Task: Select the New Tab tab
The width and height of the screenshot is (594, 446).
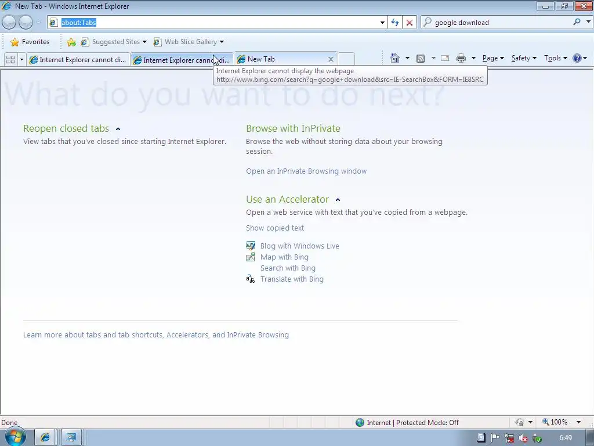Action: [x=280, y=59]
